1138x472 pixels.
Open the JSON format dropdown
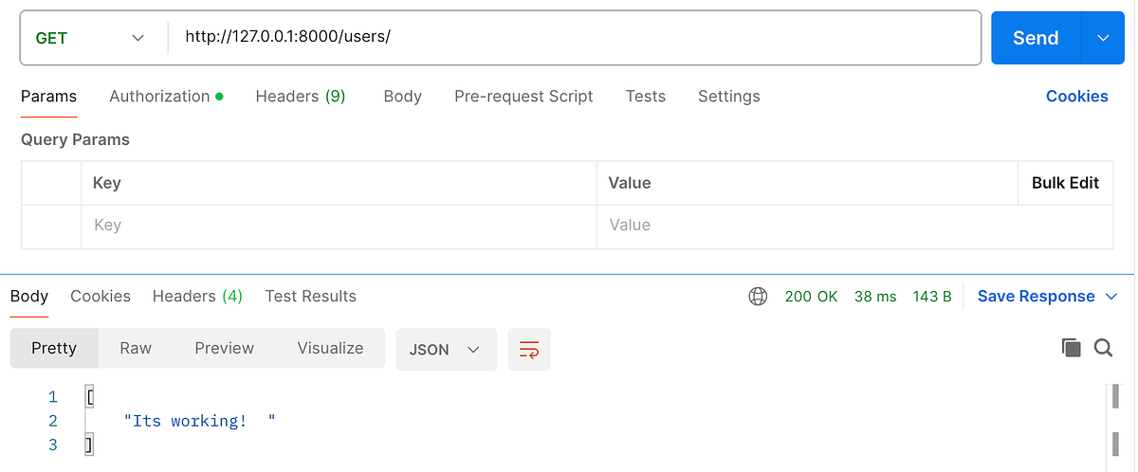click(446, 349)
